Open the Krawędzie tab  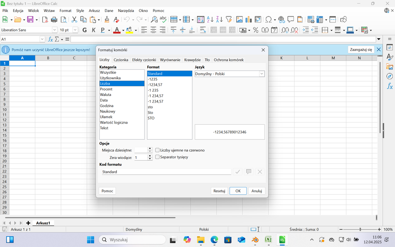[x=192, y=60]
